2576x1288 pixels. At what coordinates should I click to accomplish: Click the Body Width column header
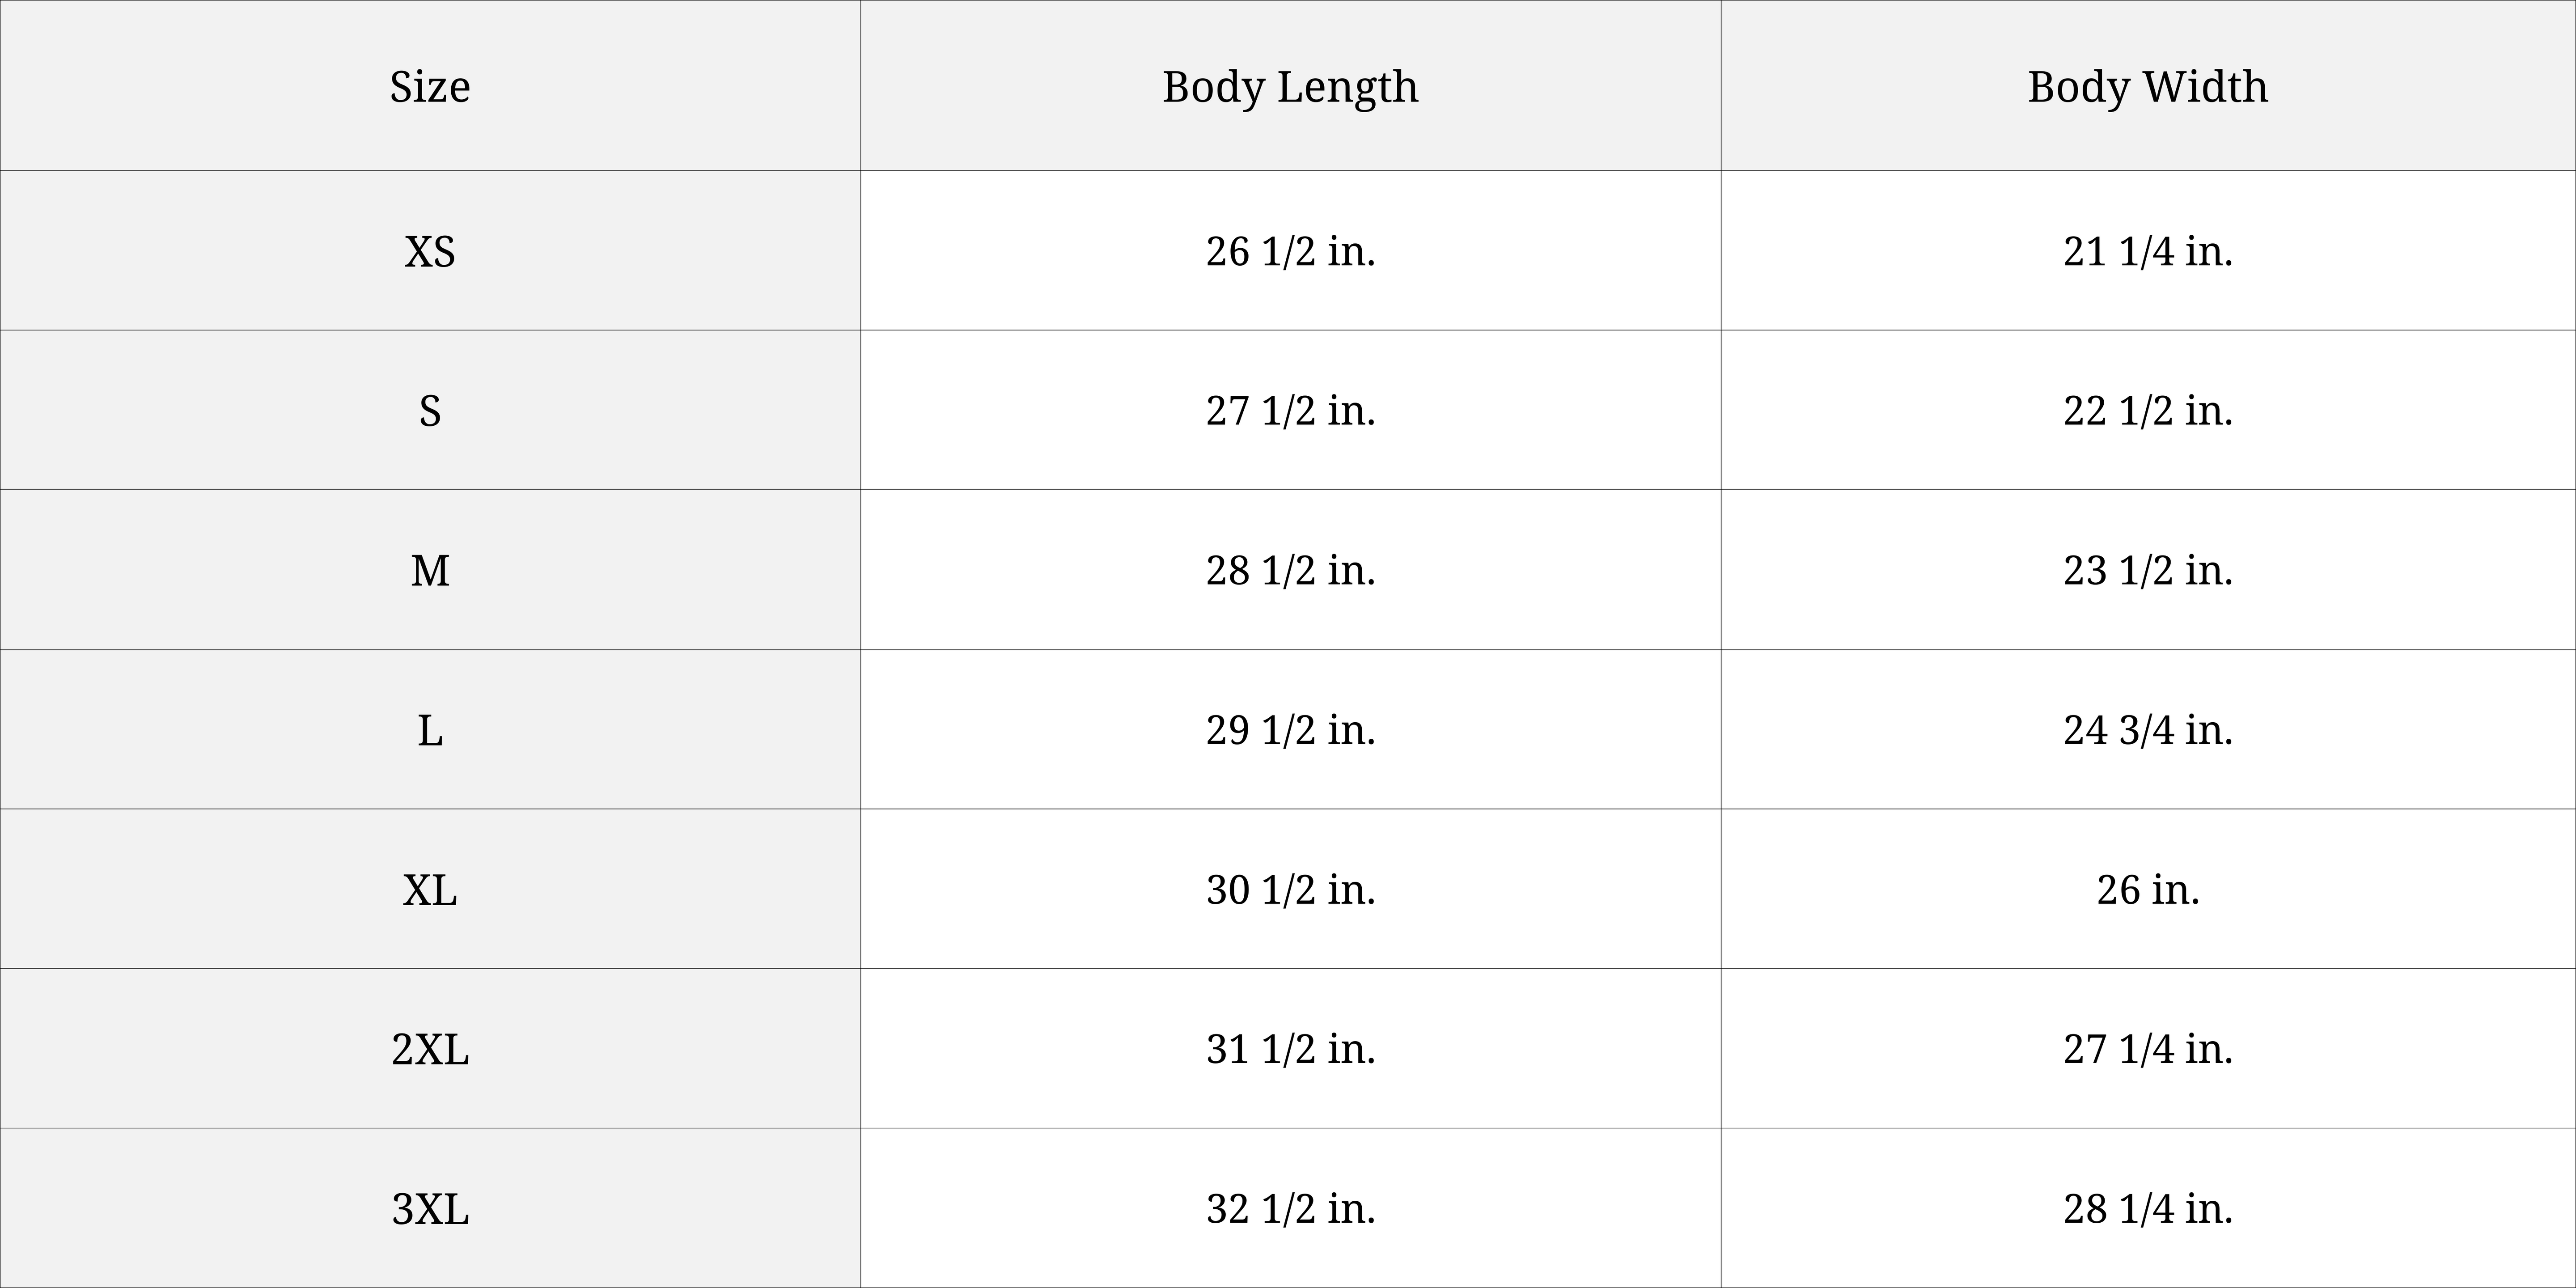(x=2147, y=86)
